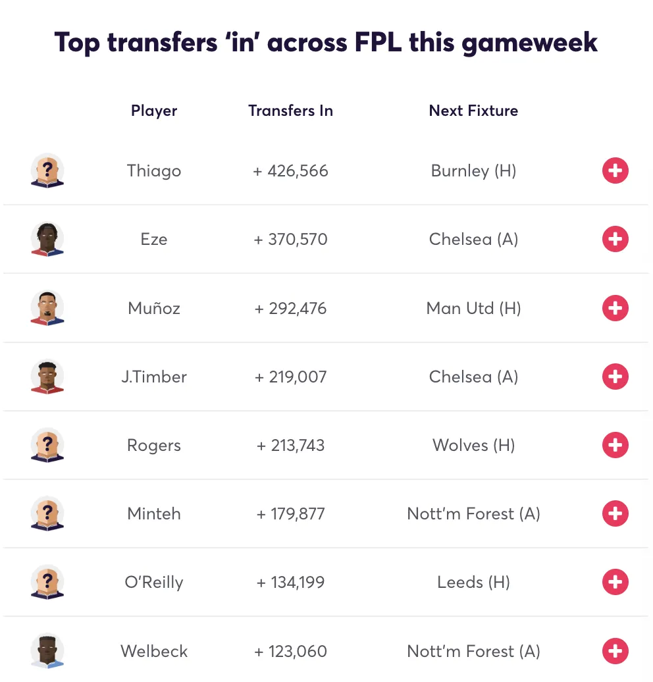The image size is (653, 682).
Task: Click the Chelsea (A) fixture for Eze
Action: tap(473, 239)
